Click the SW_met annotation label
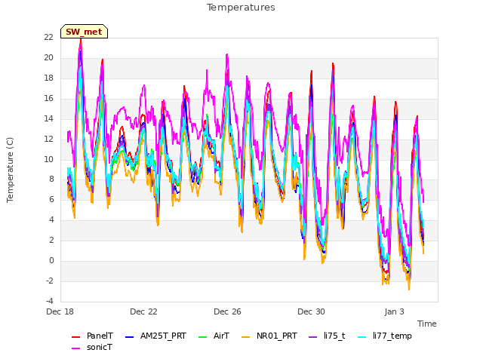Image resolution: width=483 pixels, height=362 pixels. point(84,32)
